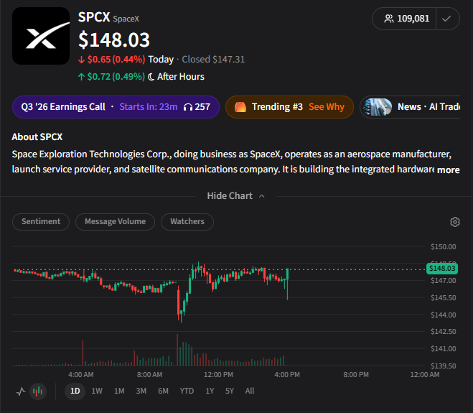The width and height of the screenshot is (473, 413).
Task: Click the watchers people icon
Action: pos(389,19)
